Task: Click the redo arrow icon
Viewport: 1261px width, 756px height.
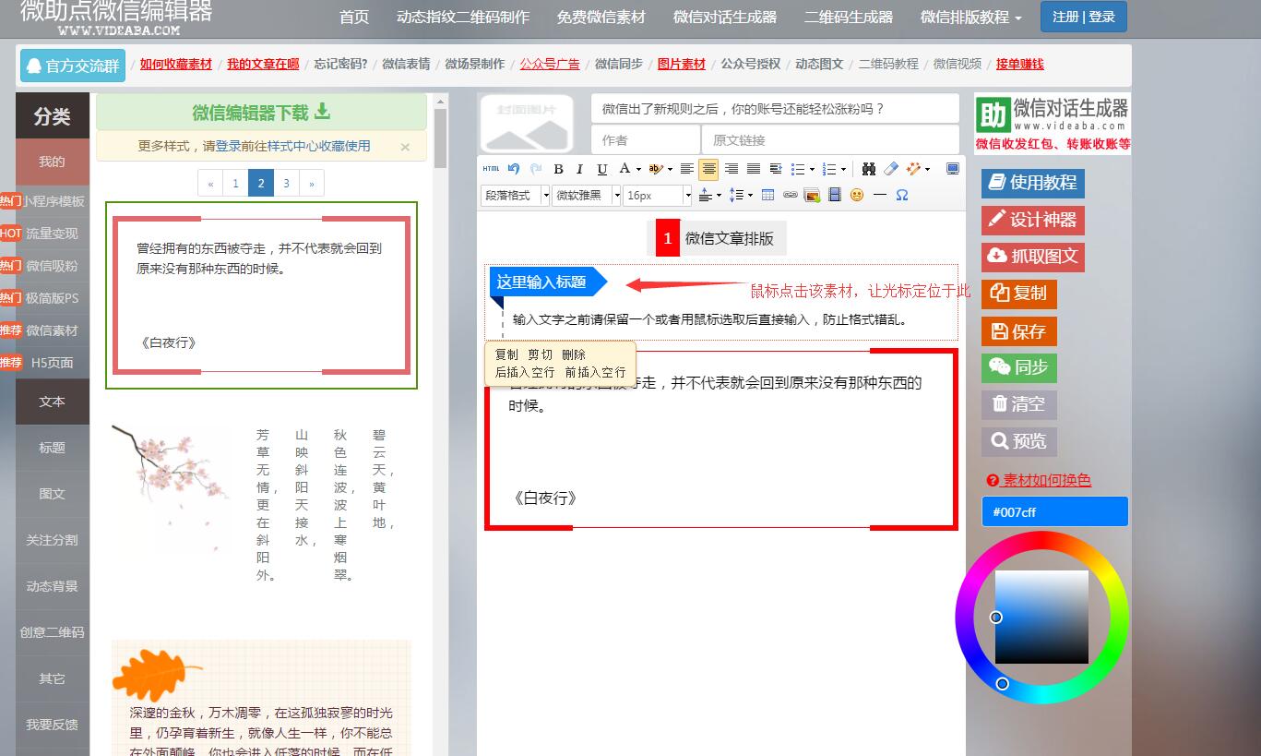Action: [536, 169]
